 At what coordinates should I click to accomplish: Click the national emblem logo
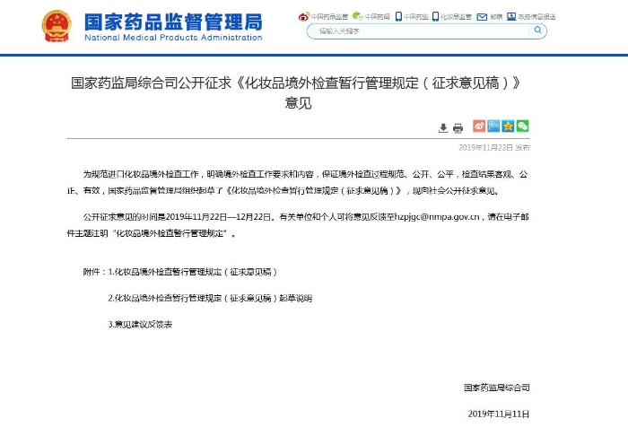point(59,26)
